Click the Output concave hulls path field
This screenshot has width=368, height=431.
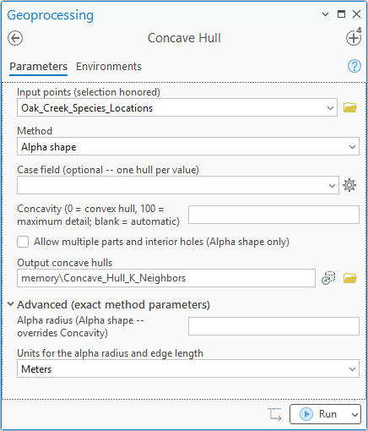click(166, 278)
